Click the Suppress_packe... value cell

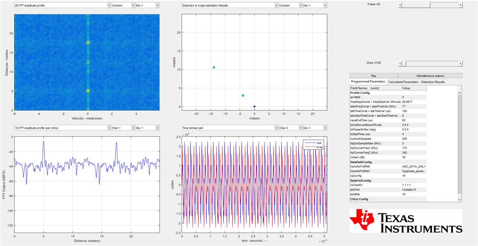[414, 171]
